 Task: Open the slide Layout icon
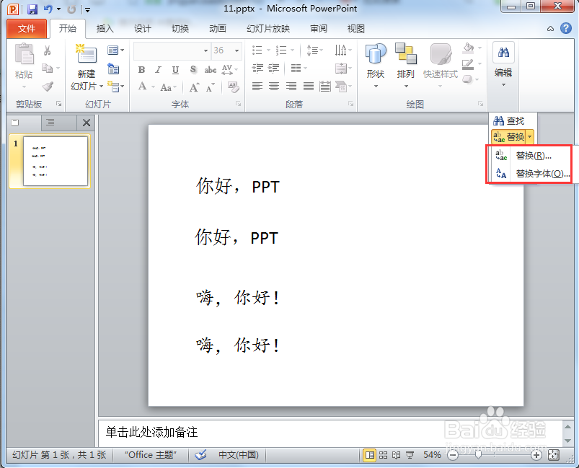[113, 50]
